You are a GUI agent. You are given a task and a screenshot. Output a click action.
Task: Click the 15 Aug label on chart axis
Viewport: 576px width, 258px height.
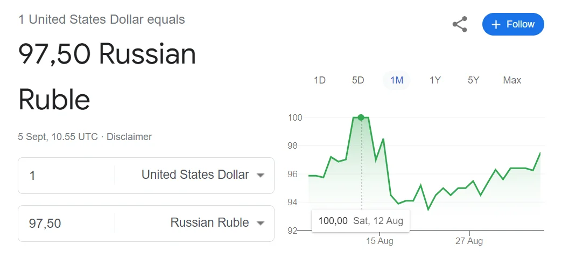click(x=380, y=241)
